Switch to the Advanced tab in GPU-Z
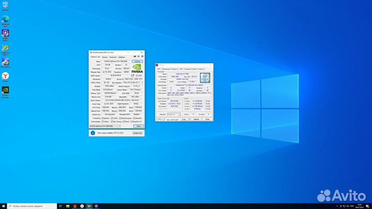This screenshot has width=372, height=209. click(113, 57)
